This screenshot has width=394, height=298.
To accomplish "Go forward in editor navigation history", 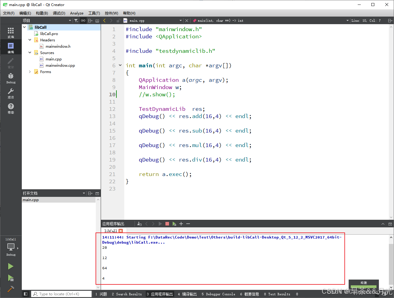I will point(111,21).
